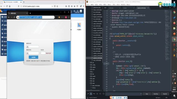Screen dimensions: 177x99
Task: Open Firefox home page icon
Action: click(x=10, y=6)
